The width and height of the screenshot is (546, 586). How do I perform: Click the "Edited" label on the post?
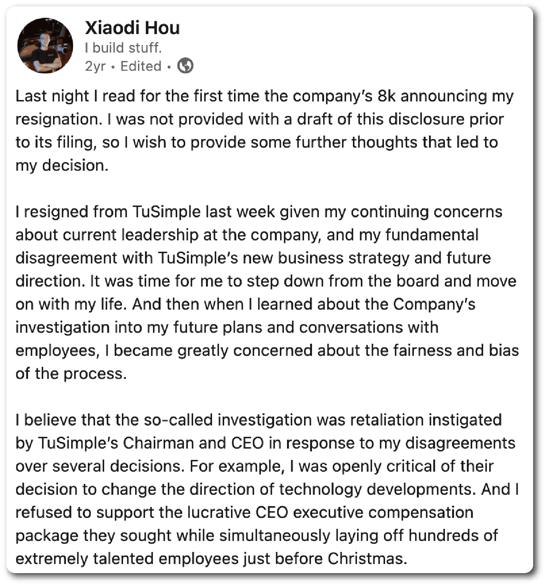141,66
